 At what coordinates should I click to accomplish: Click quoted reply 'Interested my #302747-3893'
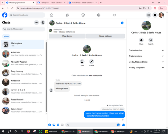pyautogui.click(x=113, y=109)
